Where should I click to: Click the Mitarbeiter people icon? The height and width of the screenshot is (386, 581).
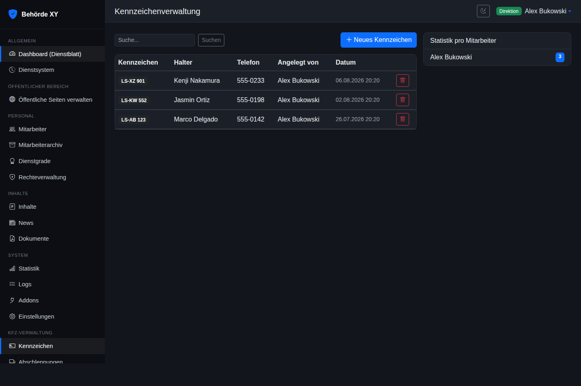(12, 129)
